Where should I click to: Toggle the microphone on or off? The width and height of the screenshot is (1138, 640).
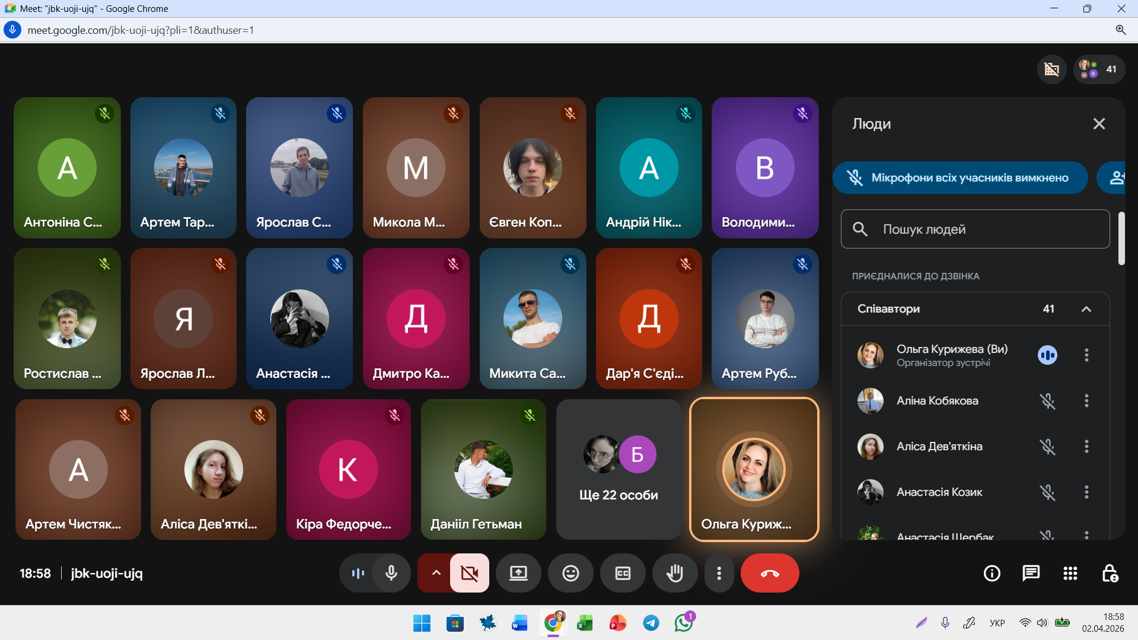pos(391,573)
